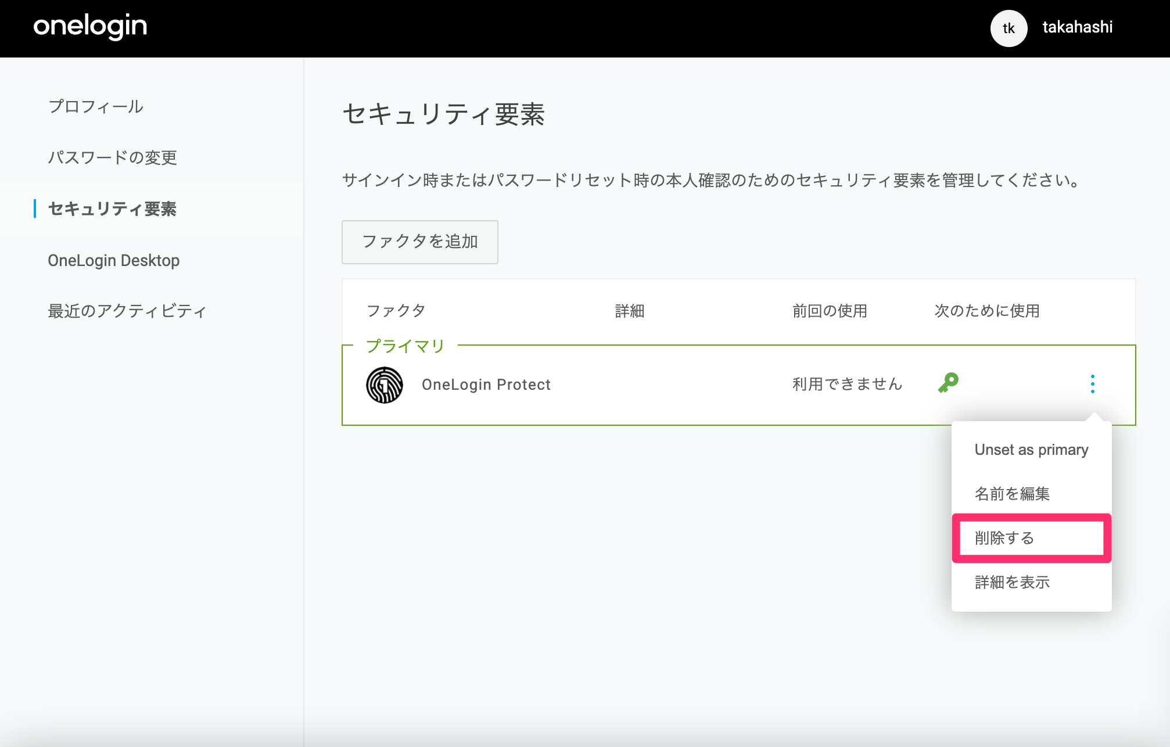The width and height of the screenshot is (1170, 747).
Task: Click the green key icon
Action: [948, 383]
